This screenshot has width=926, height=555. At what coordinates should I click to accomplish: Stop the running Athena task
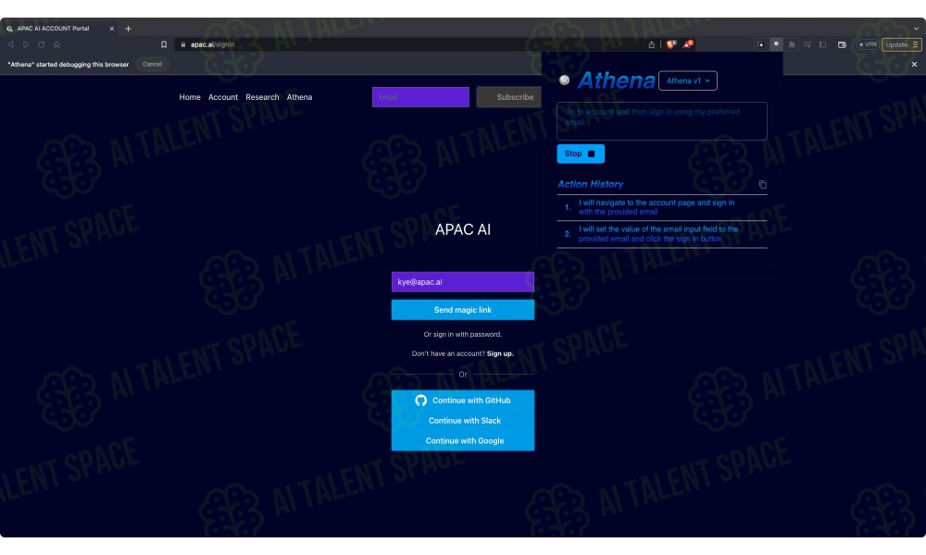(x=581, y=154)
